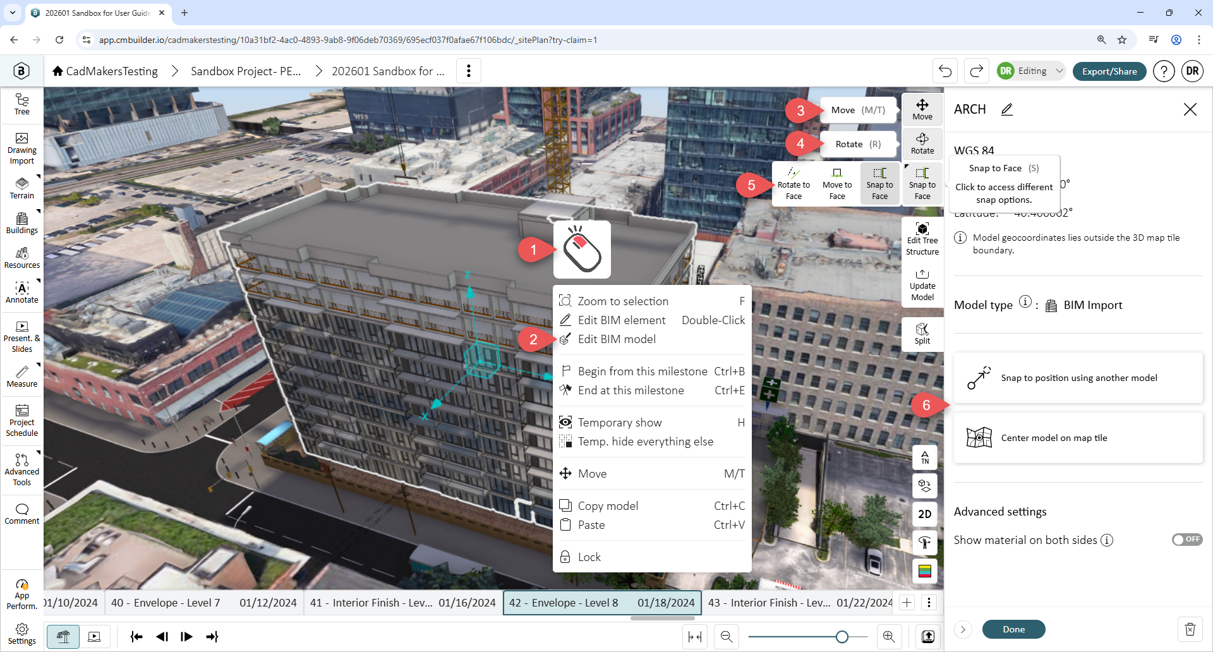Click the Export/Share button
The image size is (1213, 652).
coord(1109,71)
